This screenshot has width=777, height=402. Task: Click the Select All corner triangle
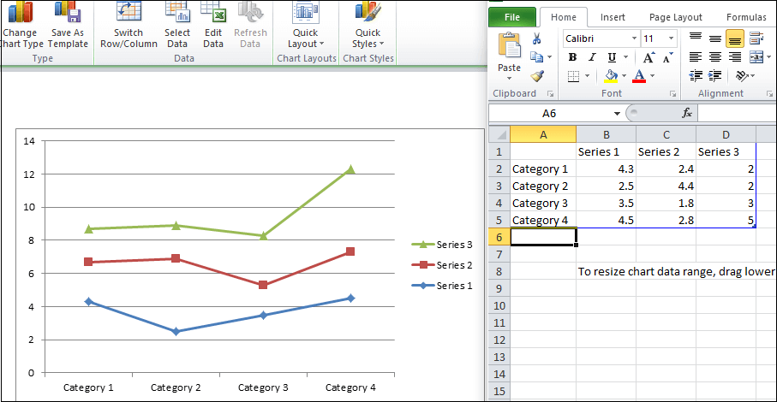click(501, 134)
